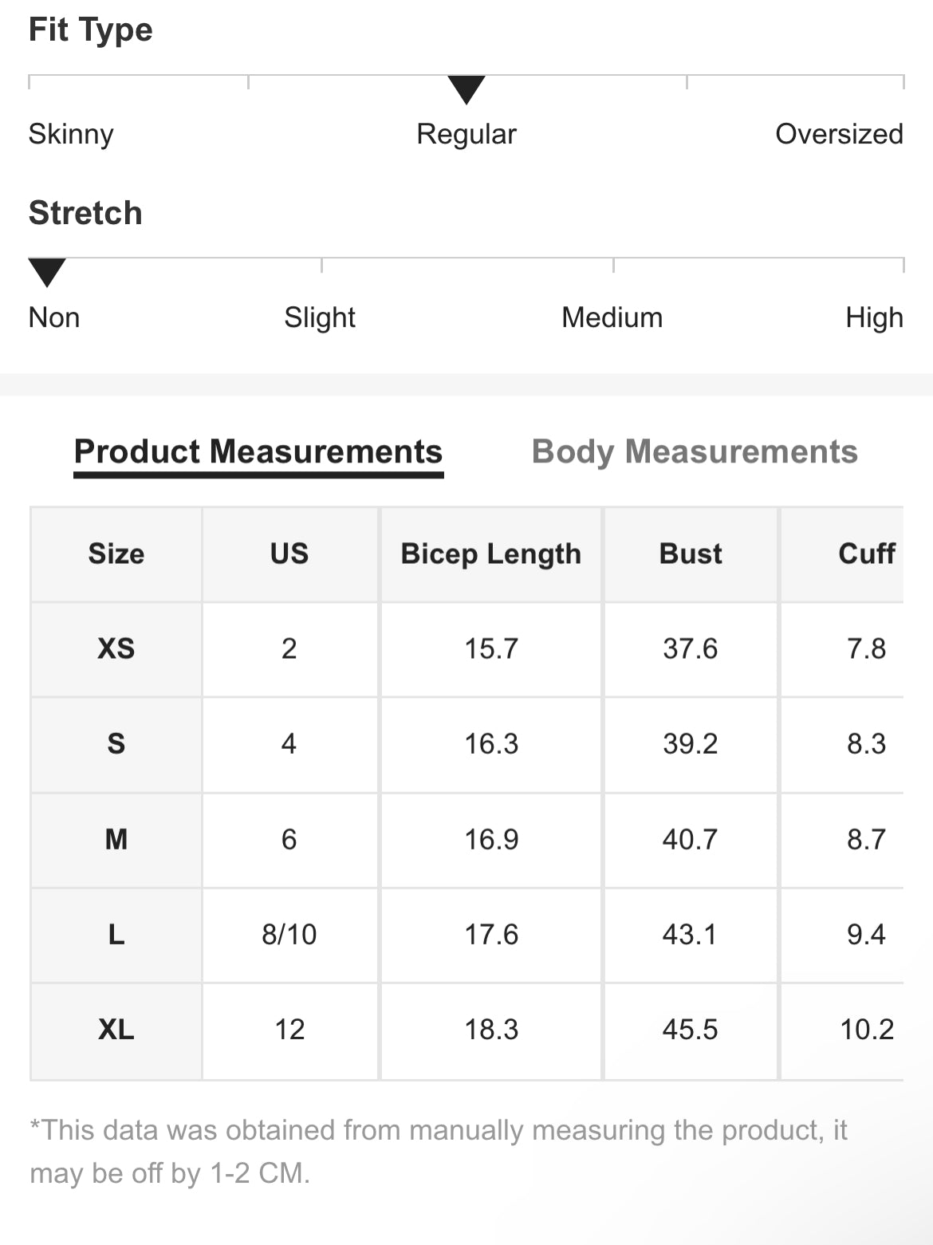933x1245 pixels.
Task: Click the High stretch label
Action: coord(874,317)
